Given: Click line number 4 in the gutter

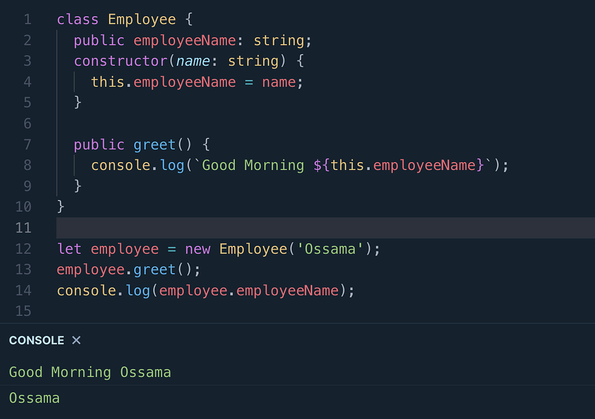Looking at the screenshot, I should point(27,82).
